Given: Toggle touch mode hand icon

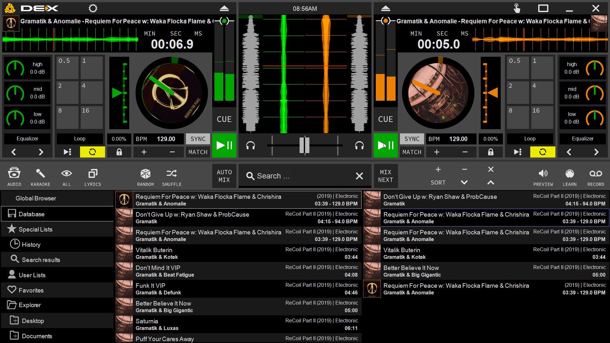Looking at the screenshot, I should 517,9.
